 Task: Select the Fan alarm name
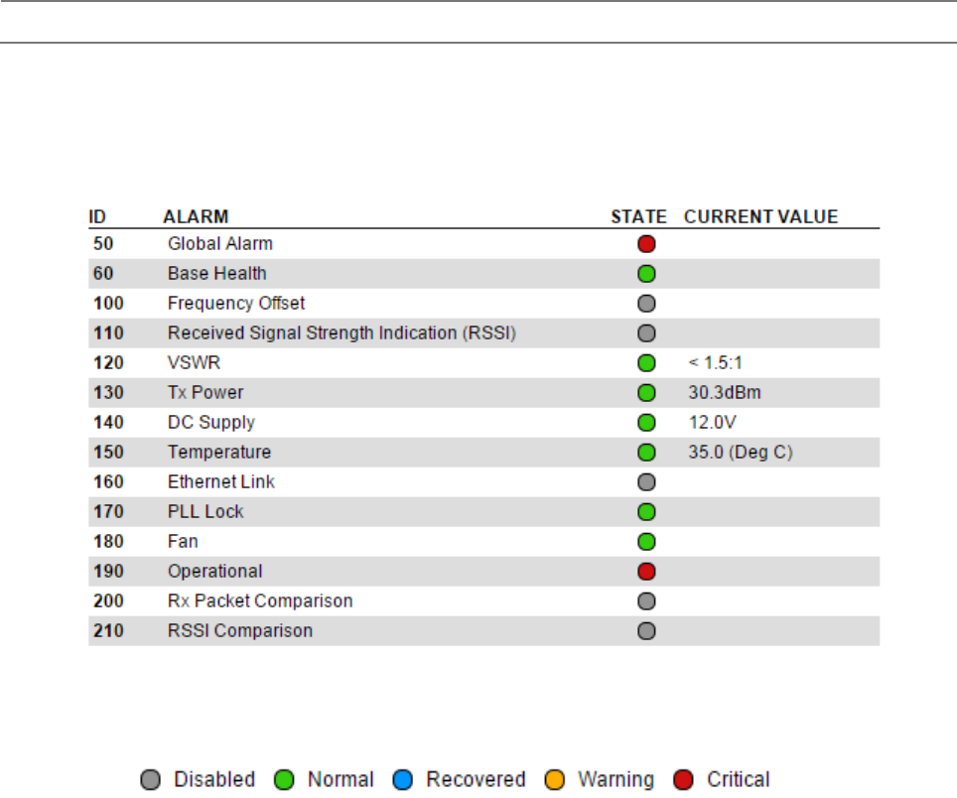(x=183, y=542)
